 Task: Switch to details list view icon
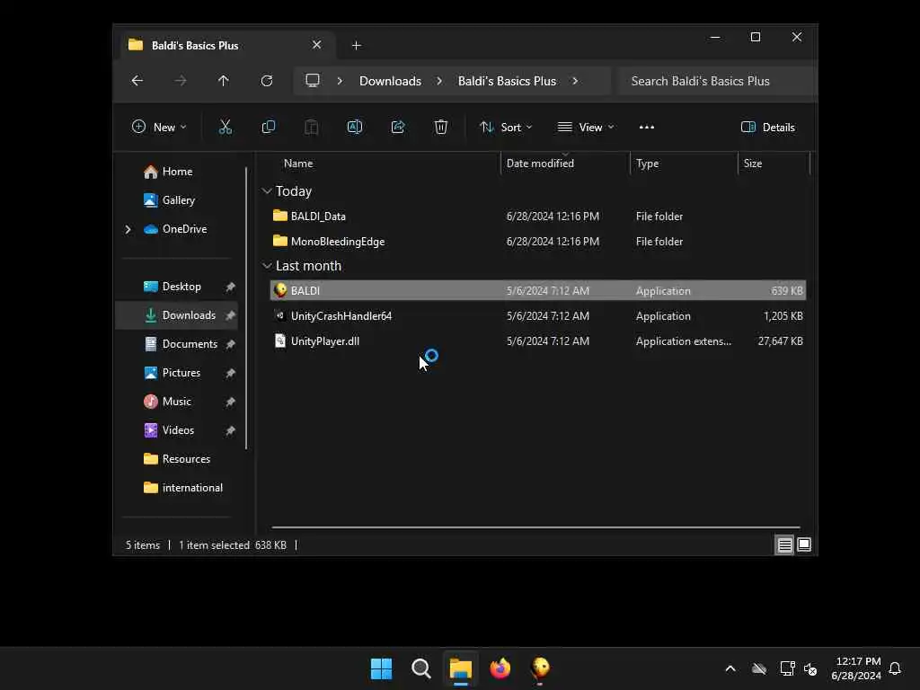click(784, 545)
